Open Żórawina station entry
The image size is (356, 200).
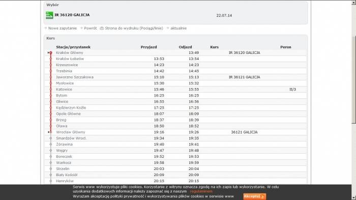(64, 145)
